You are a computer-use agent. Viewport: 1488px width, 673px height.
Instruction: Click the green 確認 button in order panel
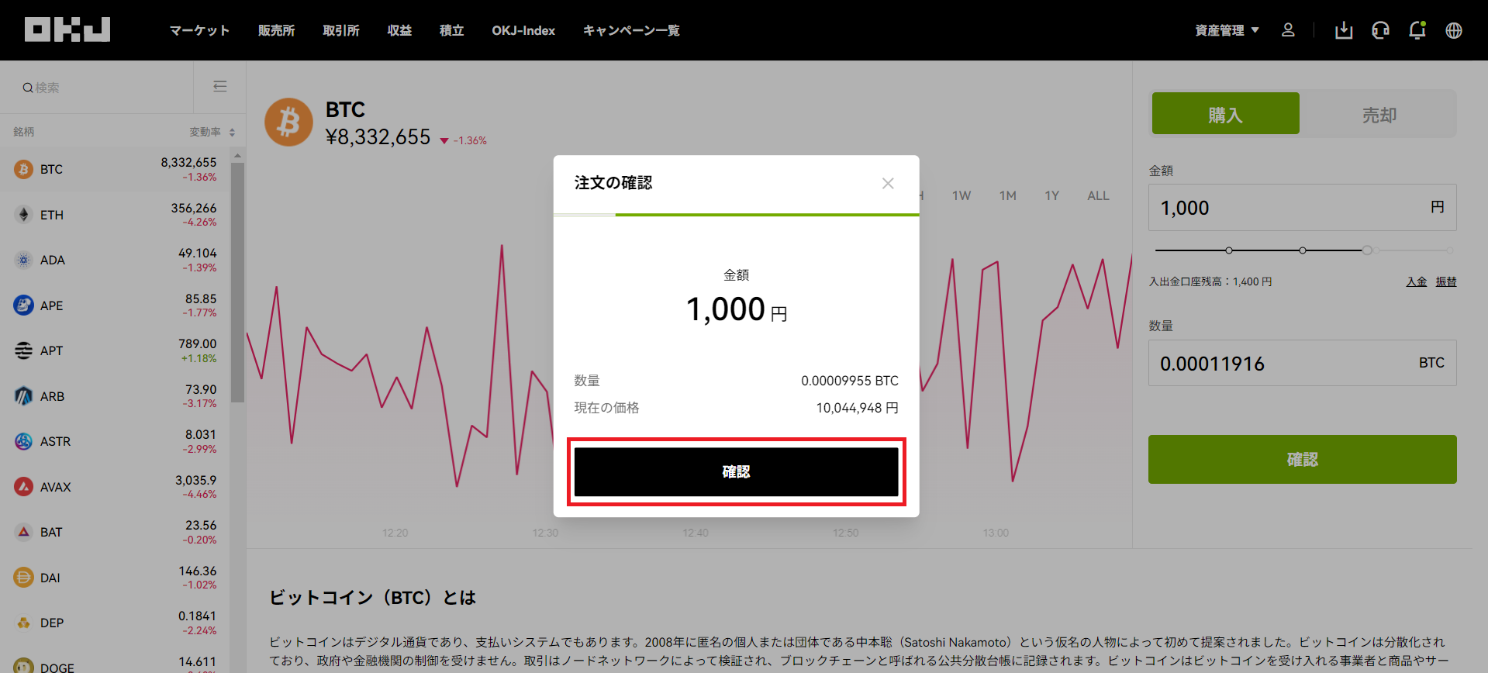tap(1302, 459)
